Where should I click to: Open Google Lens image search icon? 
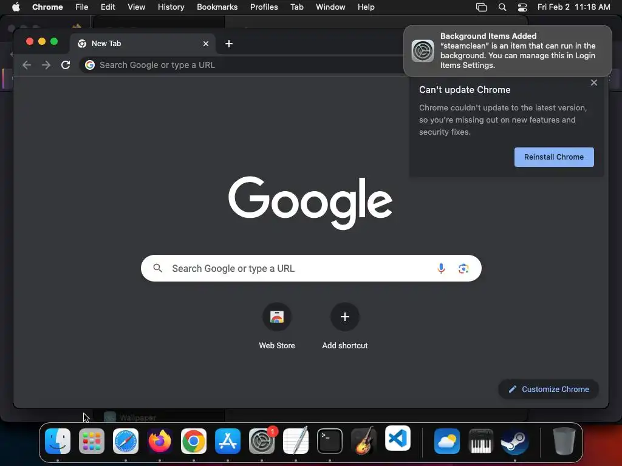(x=463, y=268)
